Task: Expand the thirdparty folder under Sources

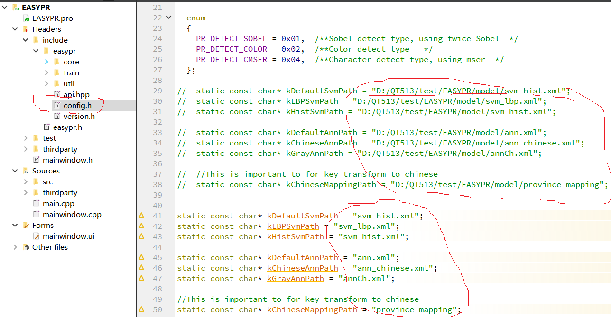Action: point(25,192)
